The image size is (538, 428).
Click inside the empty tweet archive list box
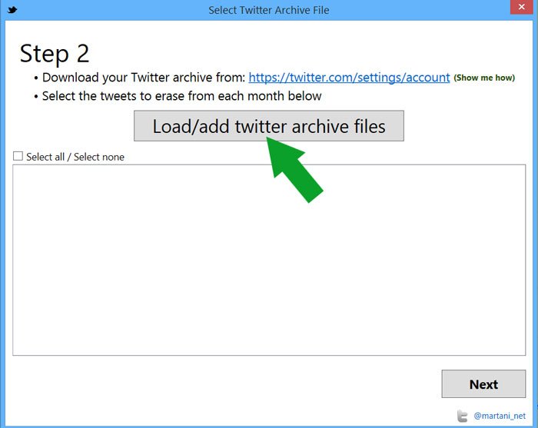(x=269, y=260)
